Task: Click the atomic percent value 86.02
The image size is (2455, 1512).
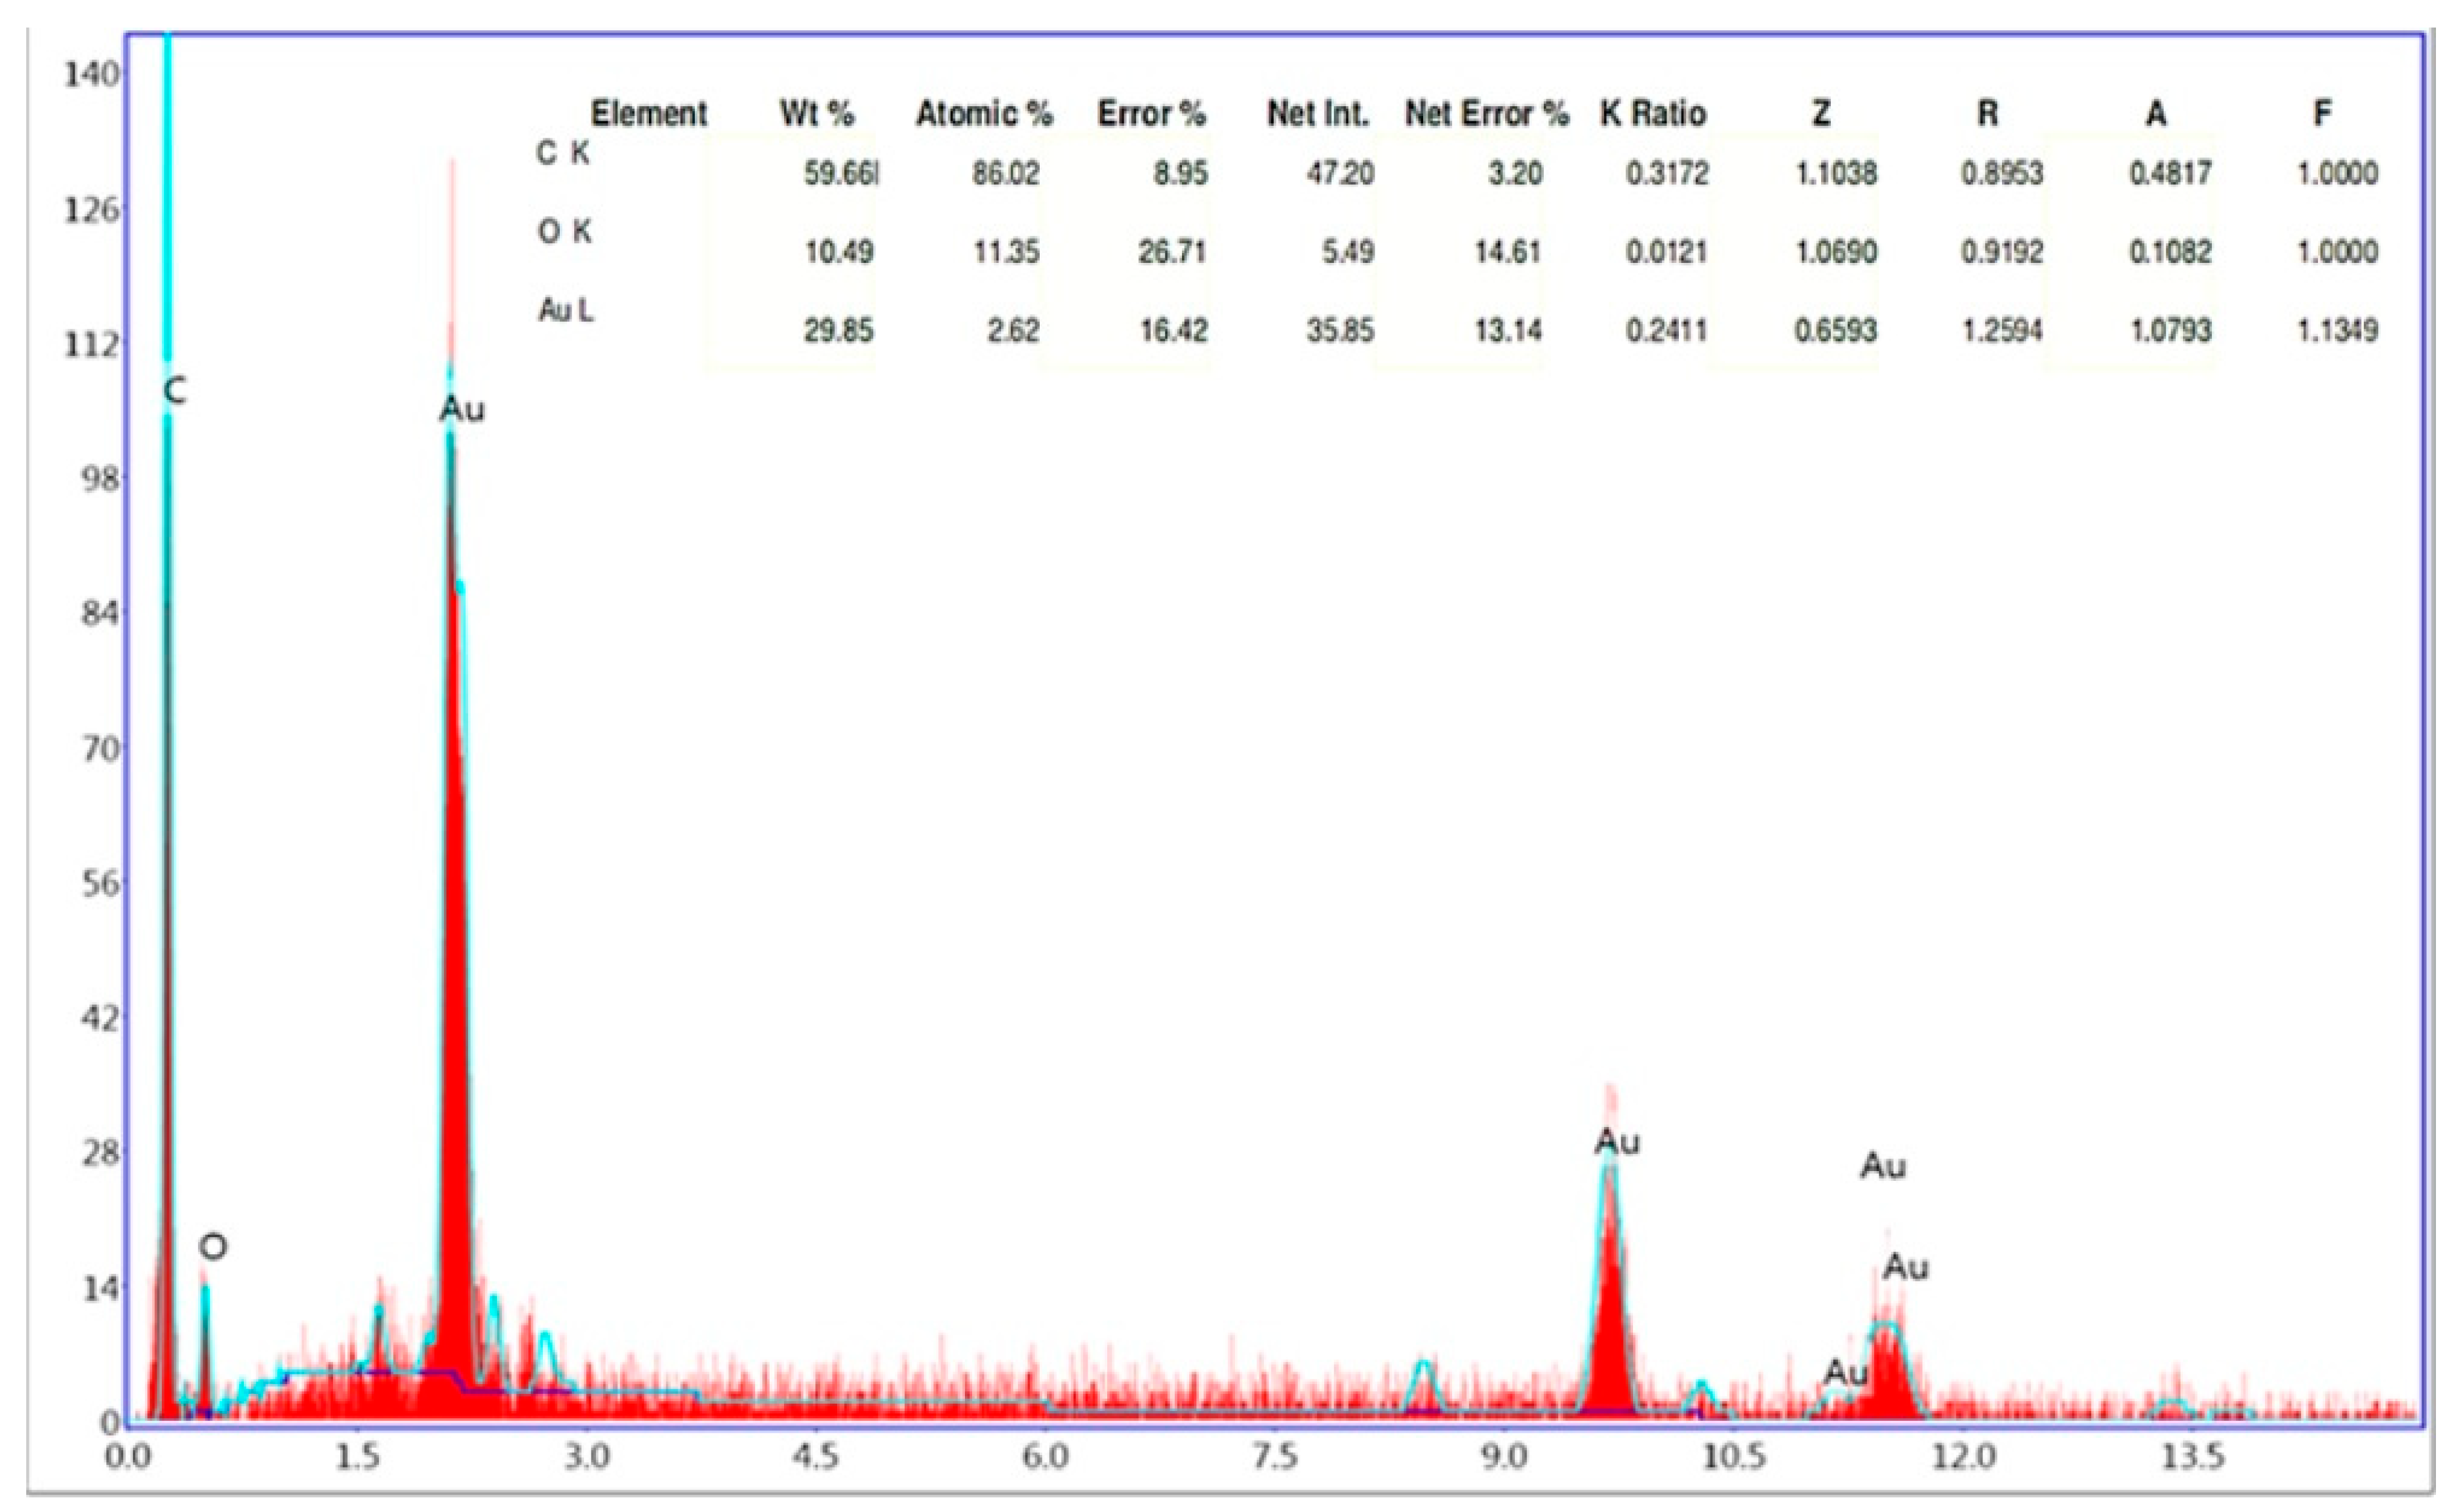Action: pos(1007,174)
